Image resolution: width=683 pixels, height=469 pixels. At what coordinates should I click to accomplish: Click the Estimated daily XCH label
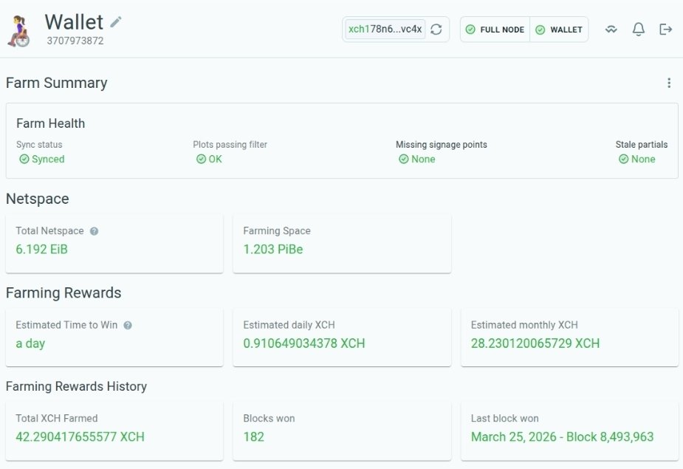click(289, 325)
